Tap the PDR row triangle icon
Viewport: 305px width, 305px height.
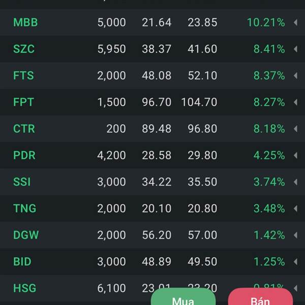point(296,155)
